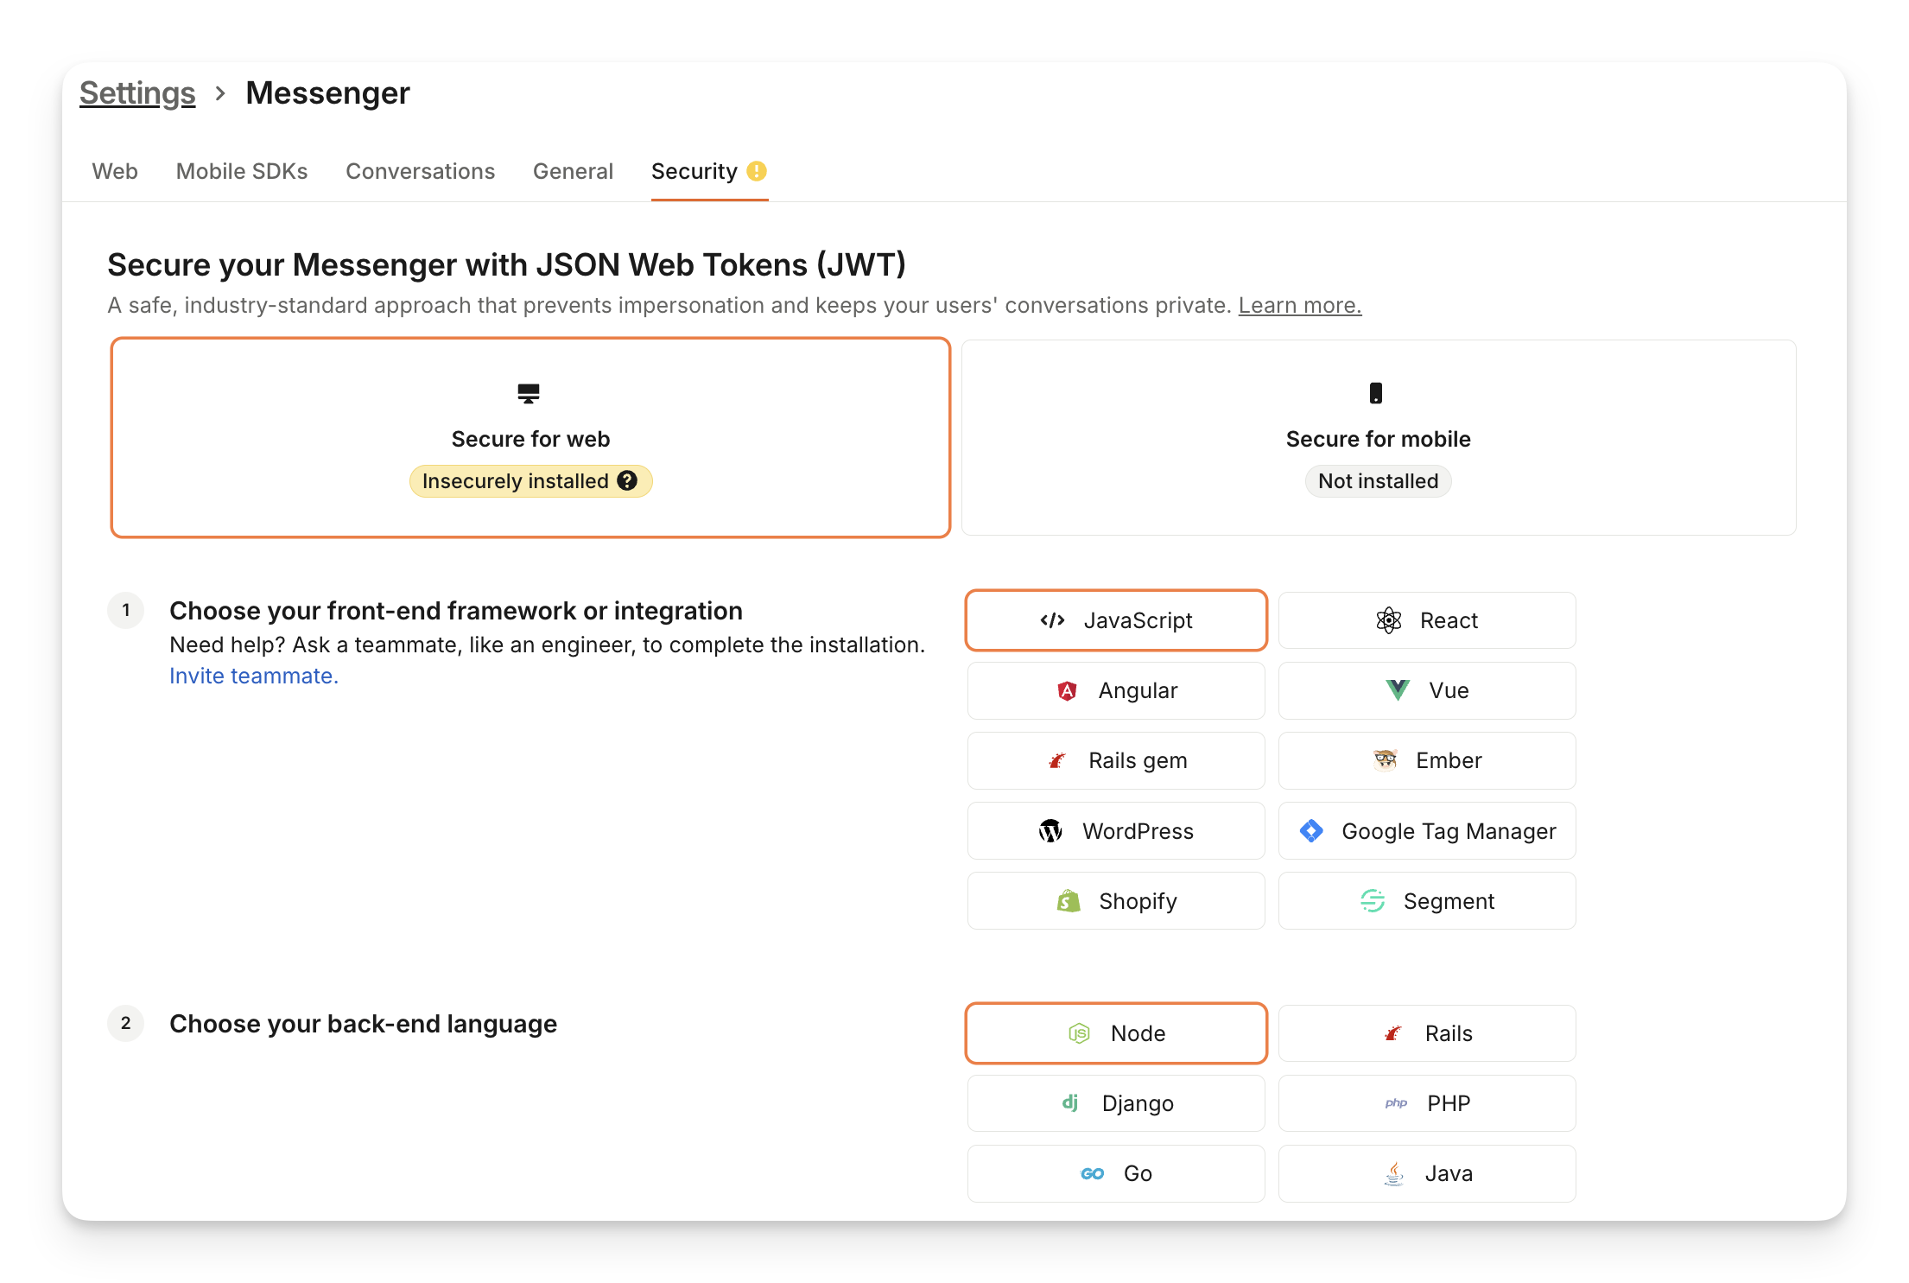Click the Vue logo icon
This screenshot has height=1283, width=1909.
pos(1397,690)
